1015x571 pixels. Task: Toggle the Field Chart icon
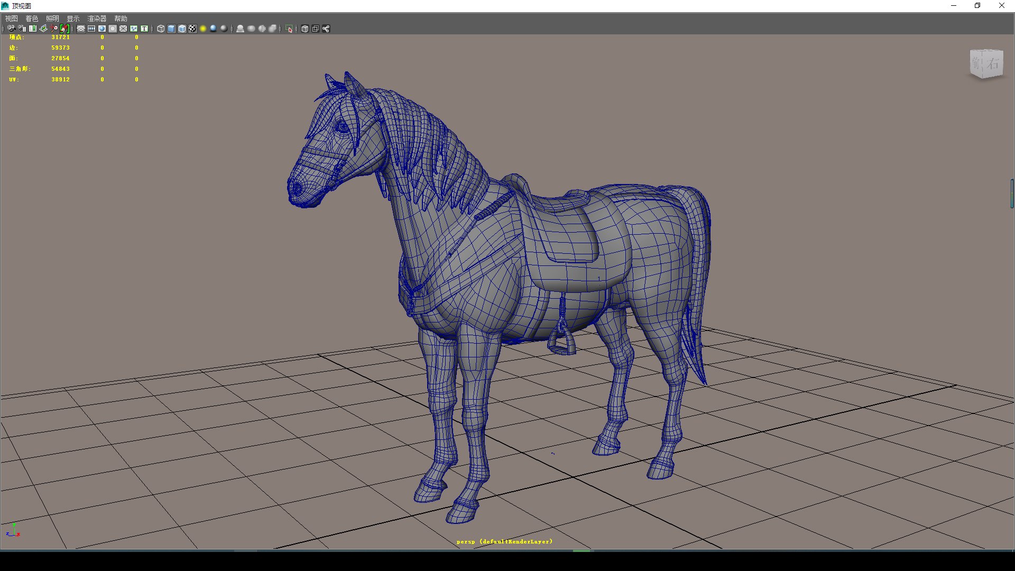(x=123, y=29)
